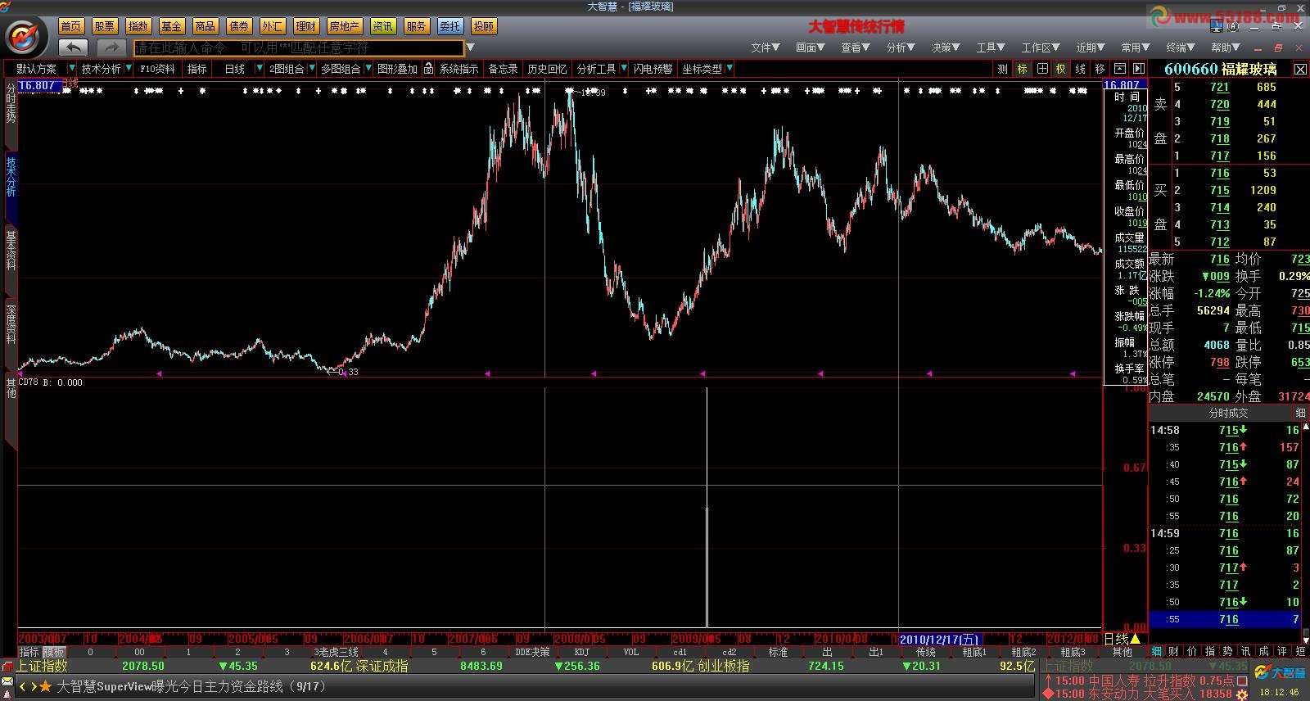1310x701 pixels.
Task: Expand the 坐标类型 dropdown arrow
Action: [730, 69]
